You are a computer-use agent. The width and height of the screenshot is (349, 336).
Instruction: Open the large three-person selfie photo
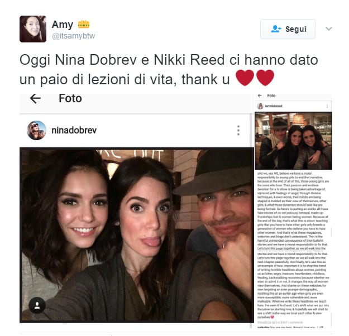click(137, 235)
